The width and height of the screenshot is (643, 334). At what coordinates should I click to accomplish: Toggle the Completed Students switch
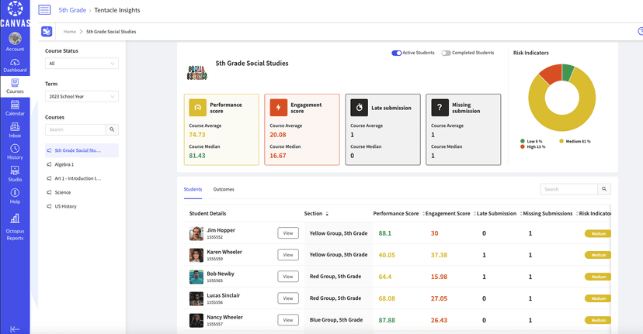coord(446,53)
